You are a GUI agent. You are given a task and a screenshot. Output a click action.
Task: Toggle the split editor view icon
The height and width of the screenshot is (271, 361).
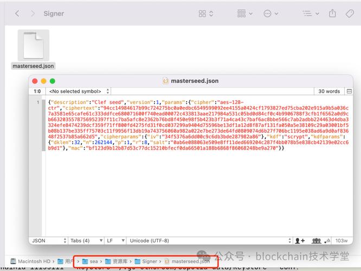click(349, 92)
